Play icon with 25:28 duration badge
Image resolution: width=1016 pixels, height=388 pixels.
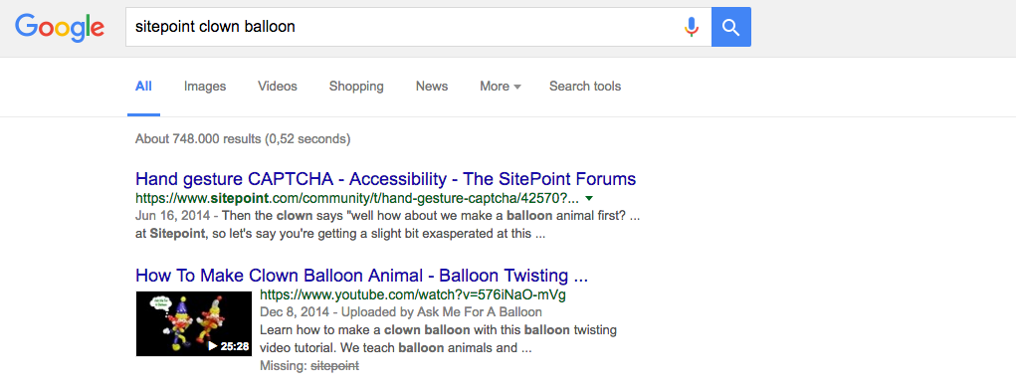[x=229, y=346]
